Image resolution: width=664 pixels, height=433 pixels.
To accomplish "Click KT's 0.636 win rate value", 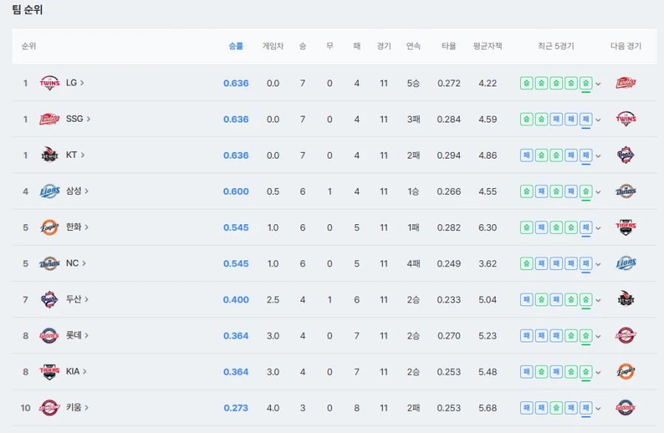I will [x=236, y=155].
